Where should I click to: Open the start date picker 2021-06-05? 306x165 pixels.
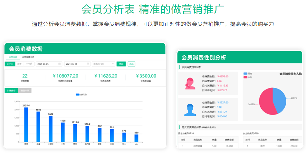coord(48,64)
